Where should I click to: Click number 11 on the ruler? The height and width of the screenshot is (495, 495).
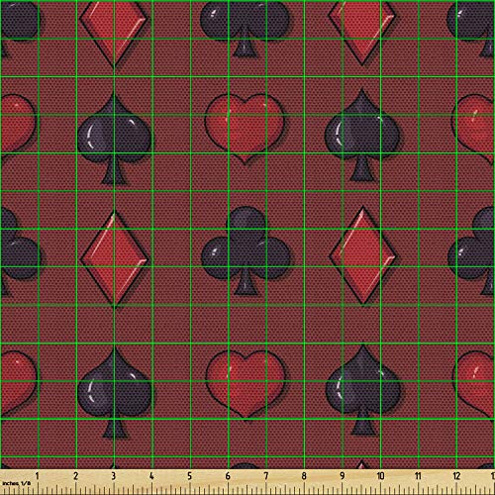tap(418, 476)
